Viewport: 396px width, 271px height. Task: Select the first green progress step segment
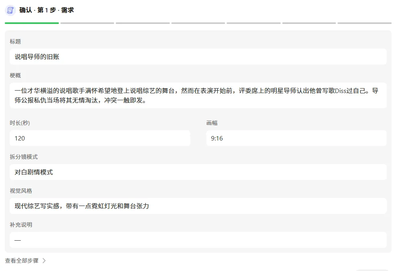pyautogui.click(x=32, y=23)
